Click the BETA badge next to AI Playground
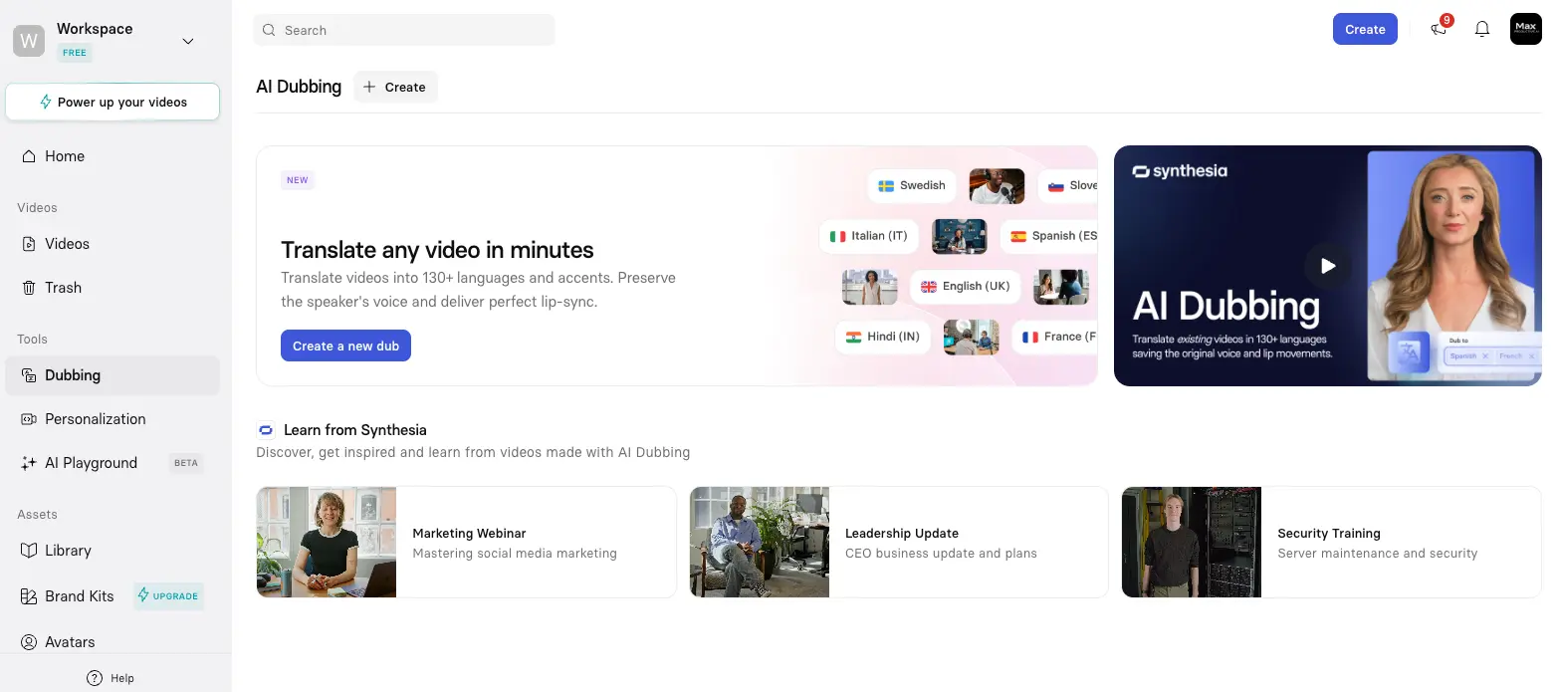The height and width of the screenshot is (692, 1558). tap(186, 463)
